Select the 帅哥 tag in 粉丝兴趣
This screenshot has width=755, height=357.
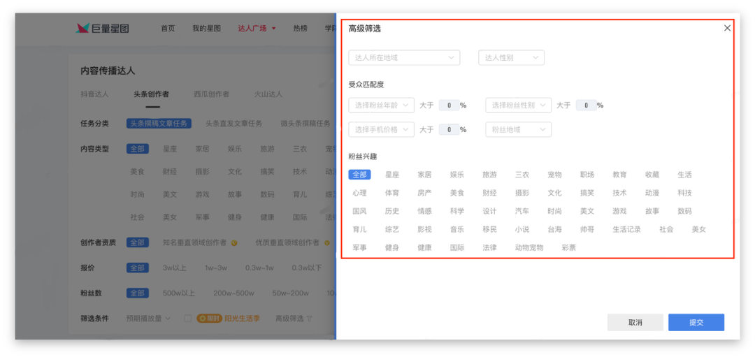[x=587, y=229]
